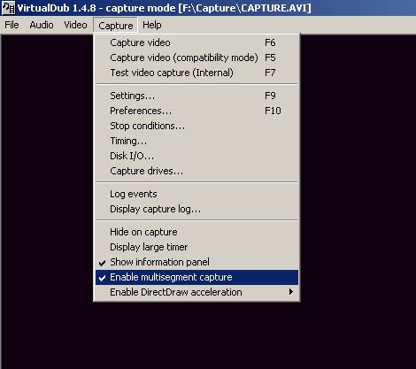Disable Enable multisegment capture
416x369 pixels.
pyautogui.click(x=196, y=277)
